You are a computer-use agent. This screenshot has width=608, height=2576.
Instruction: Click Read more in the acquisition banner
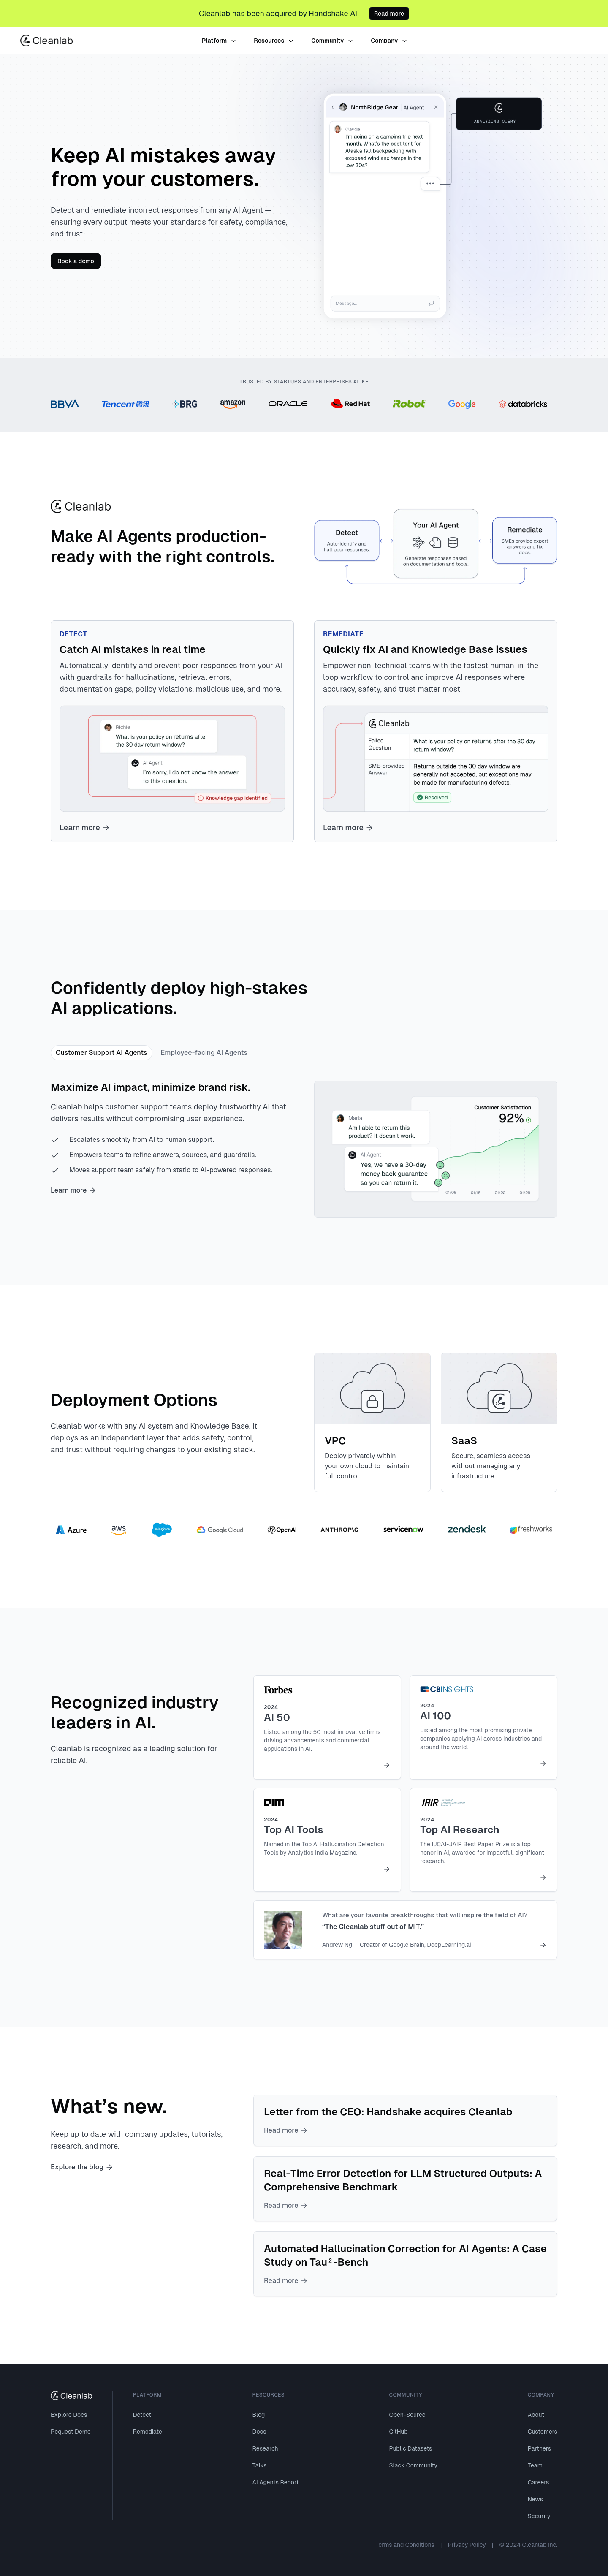click(x=389, y=13)
